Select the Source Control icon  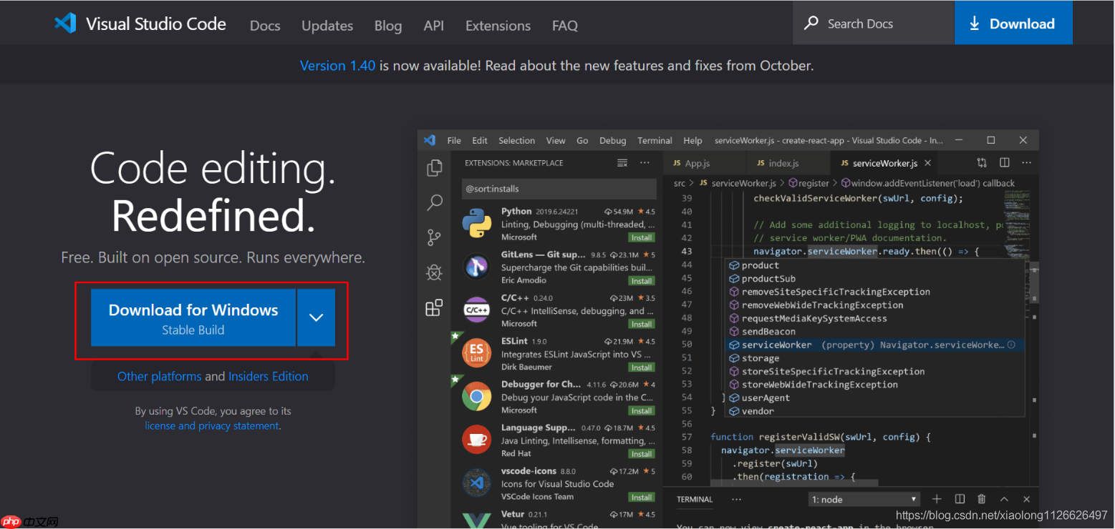point(434,237)
